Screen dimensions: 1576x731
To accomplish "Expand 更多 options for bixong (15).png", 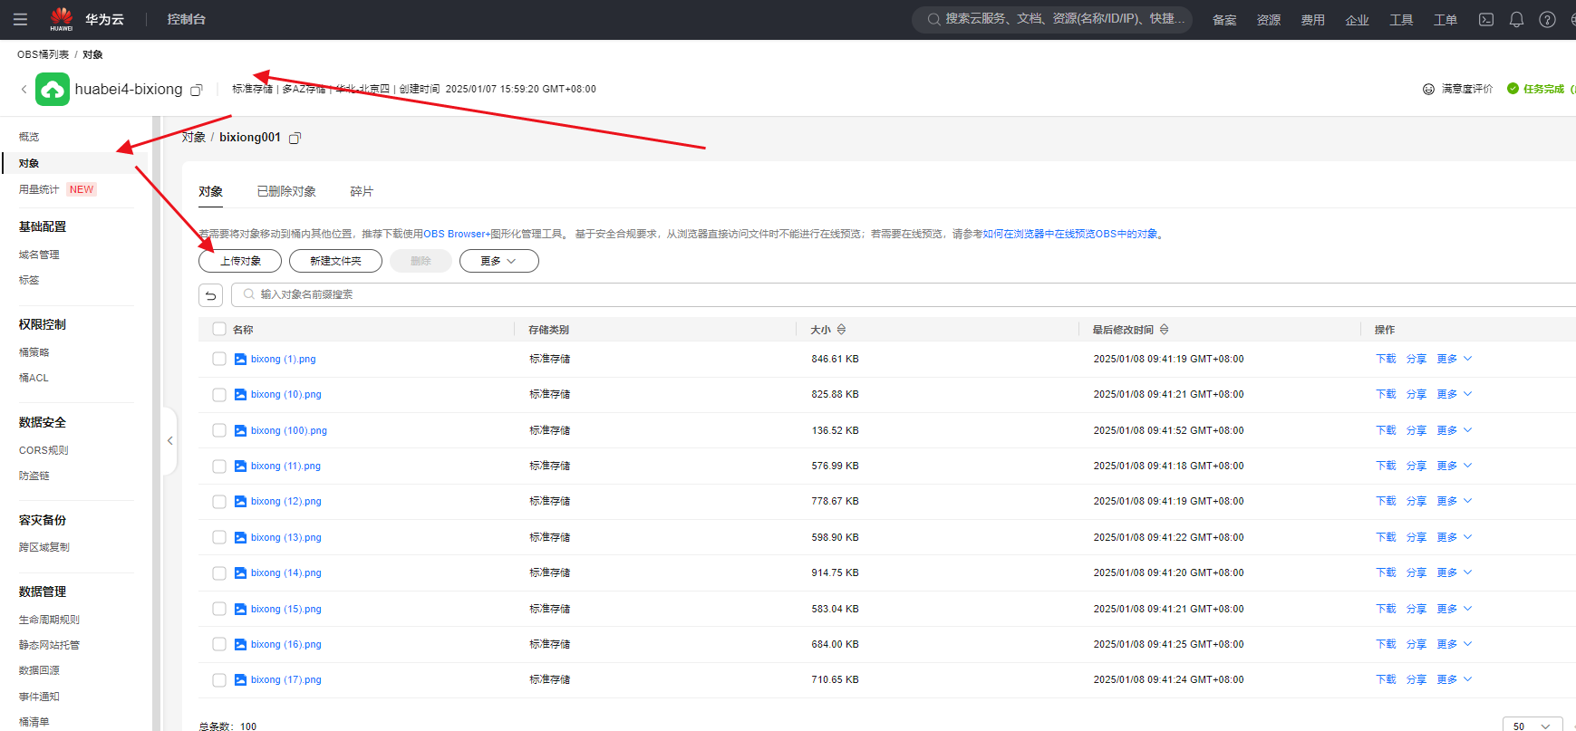I will [1455, 610].
